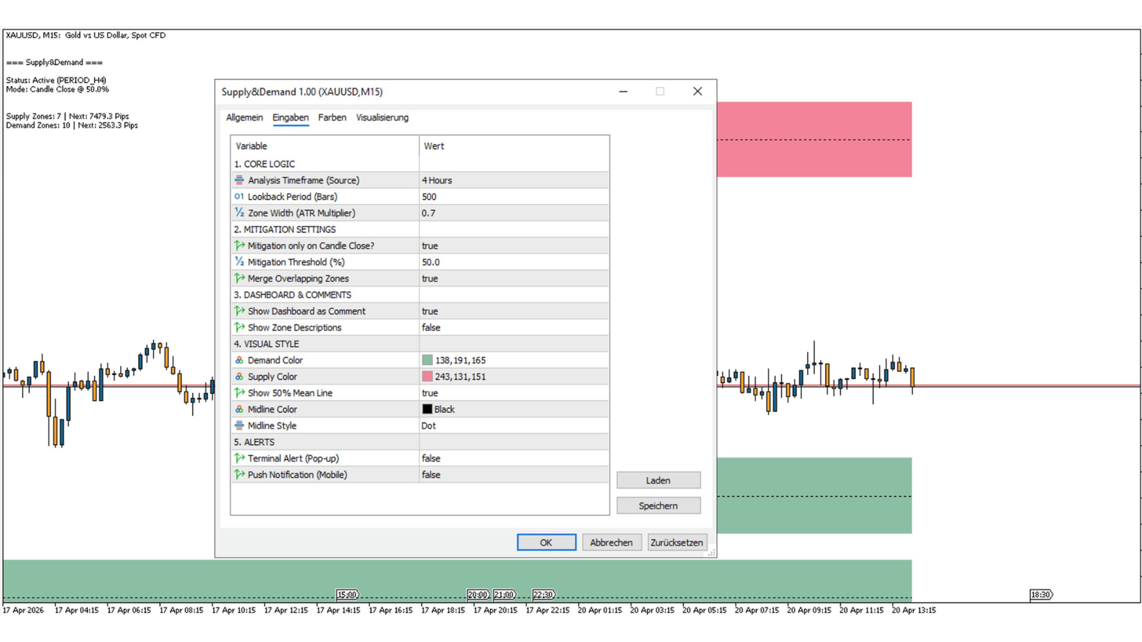The height and width of the screenshot is (642, 1142).
Task: Click the Demand Color palette icon
Action: pyautogui.click(x=239, y=360)
